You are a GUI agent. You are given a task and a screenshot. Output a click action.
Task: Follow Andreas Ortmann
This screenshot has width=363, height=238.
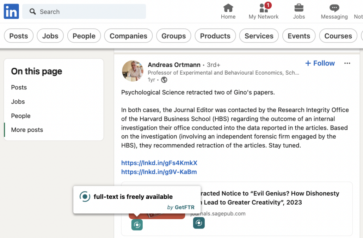[x=320, y=63]
